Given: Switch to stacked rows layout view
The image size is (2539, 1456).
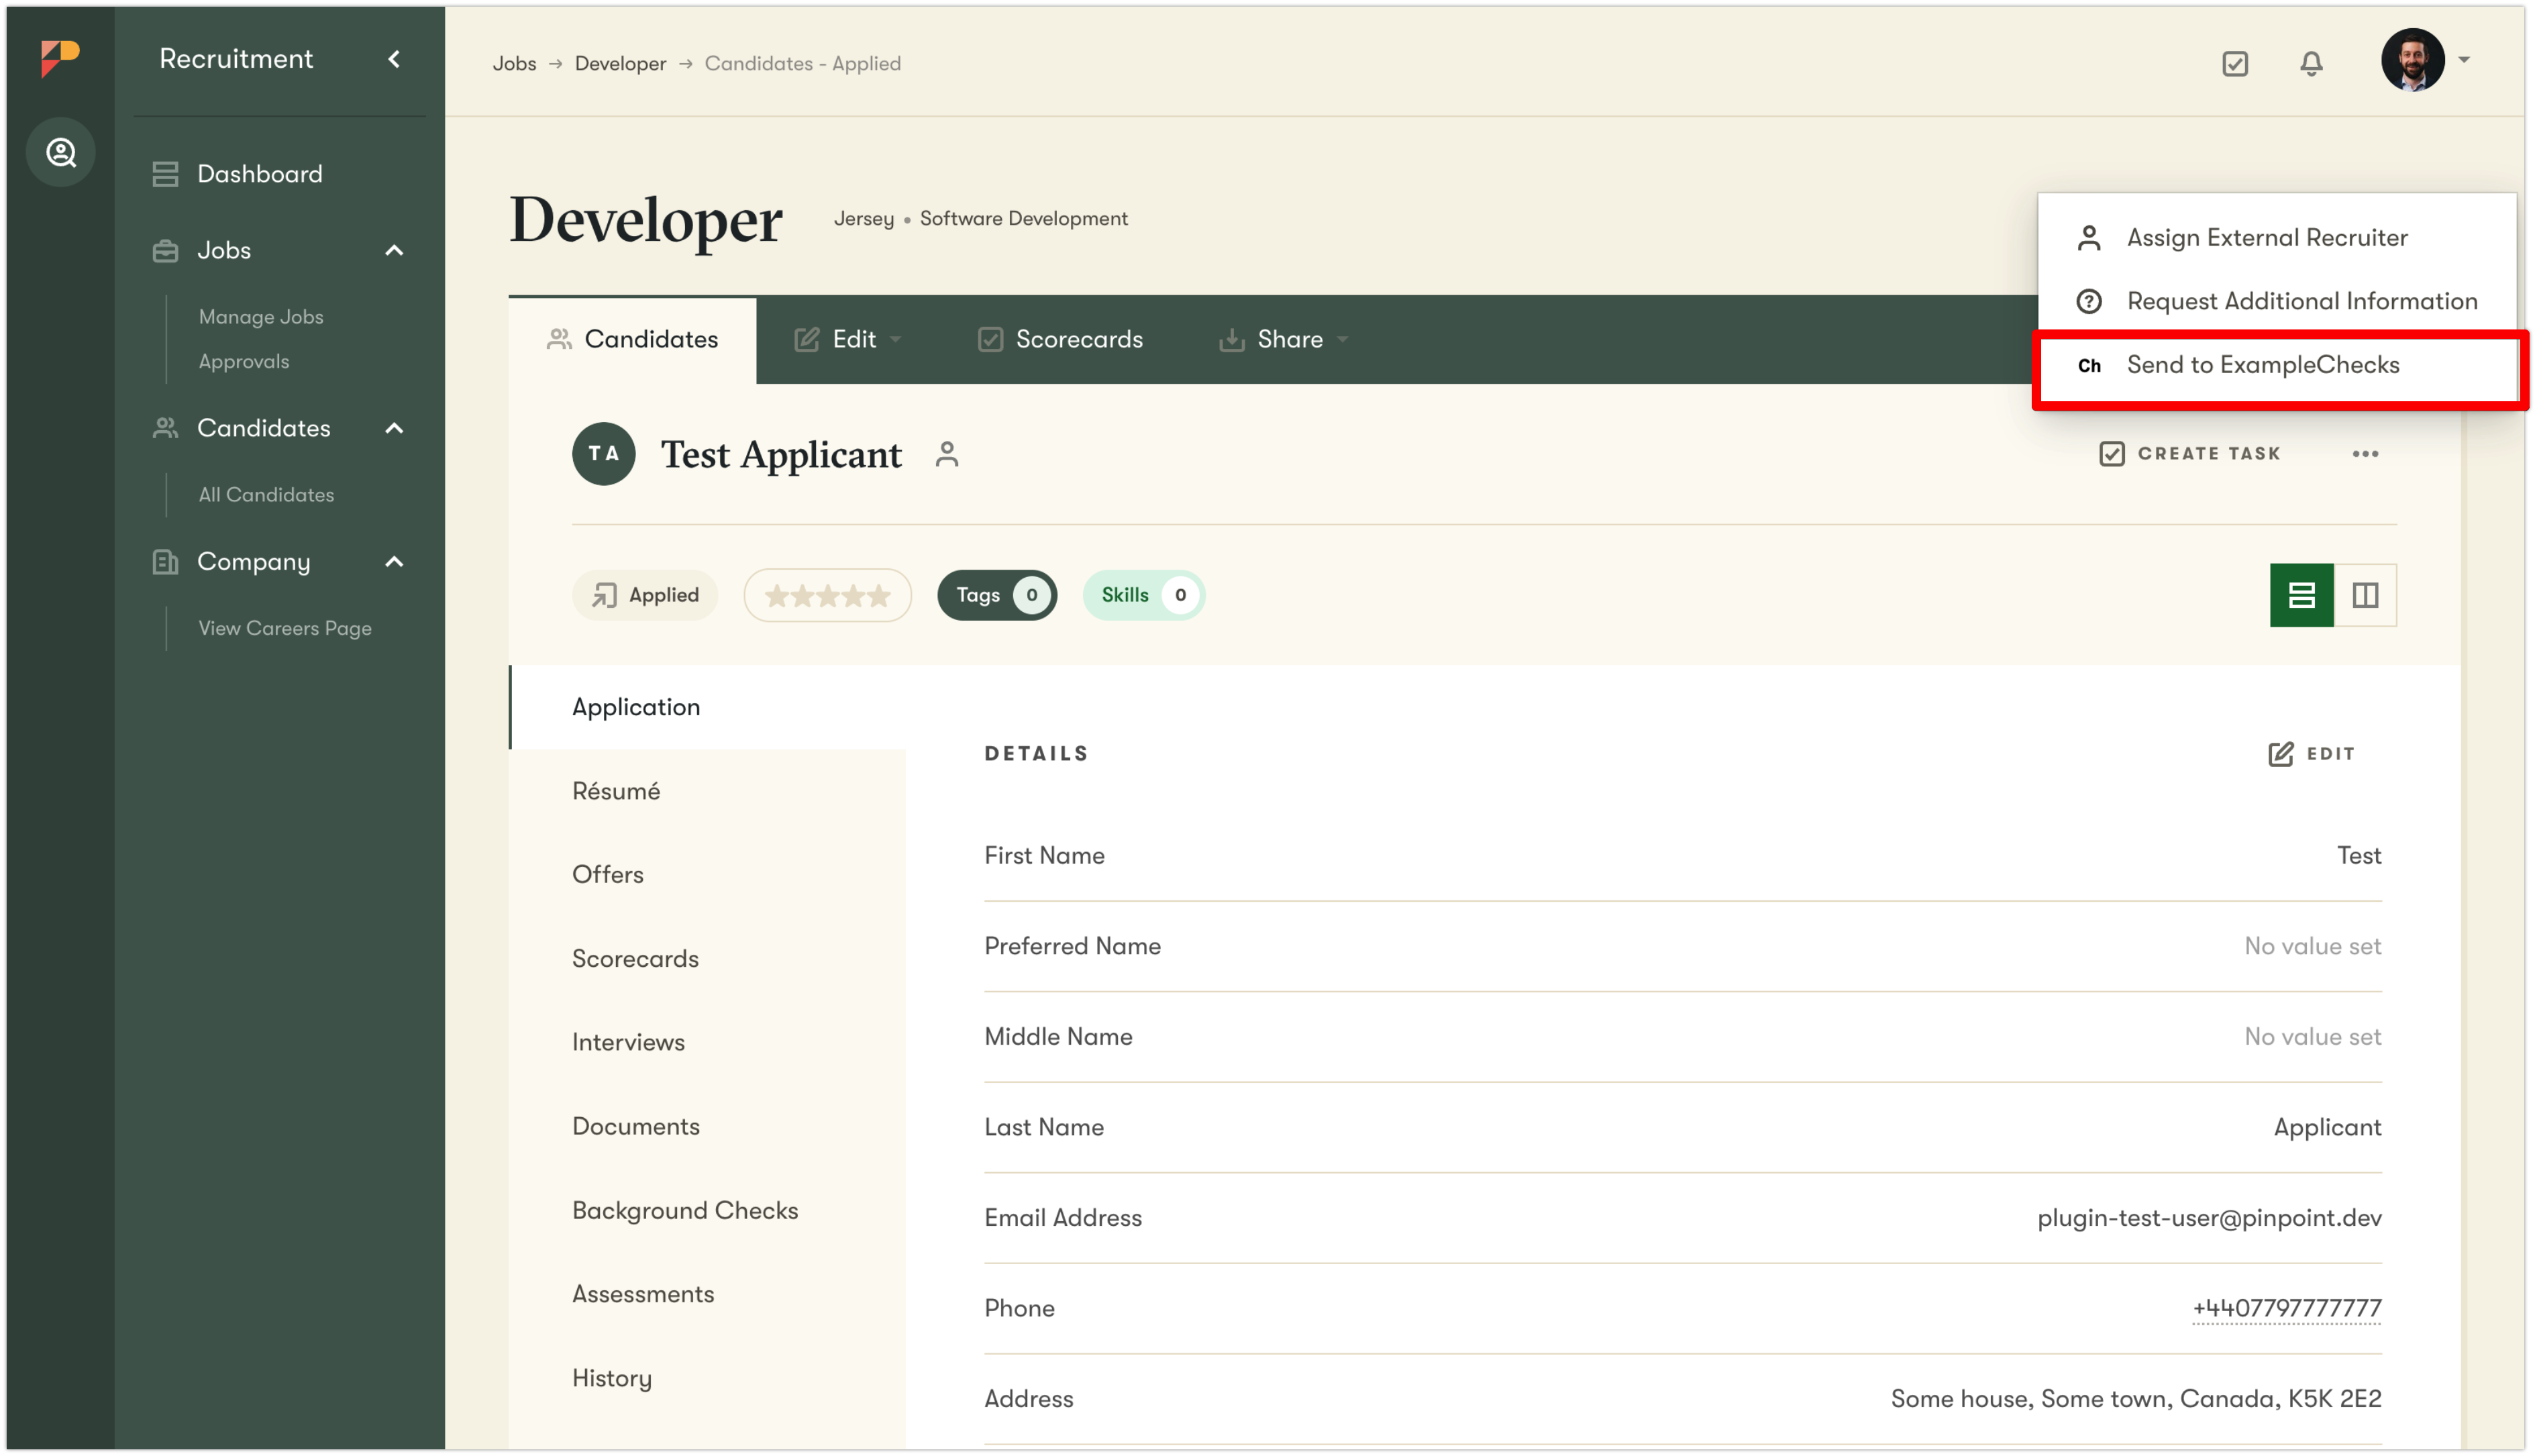Looking at the screenshot, I should (2301, 595).
